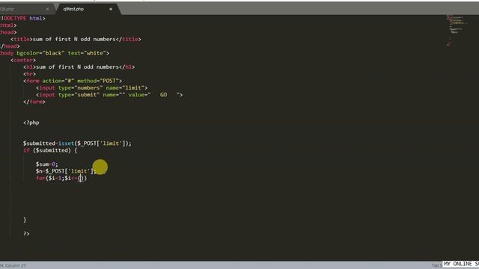Click the form action="#" method="POST" line

(73, 81)
